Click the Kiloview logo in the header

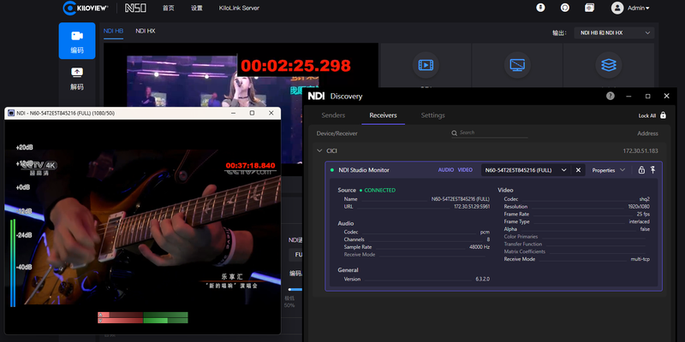point(86,8)
